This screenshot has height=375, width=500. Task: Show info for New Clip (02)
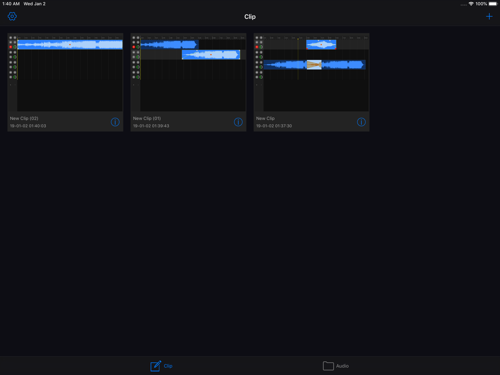click(x=115, y=122)
